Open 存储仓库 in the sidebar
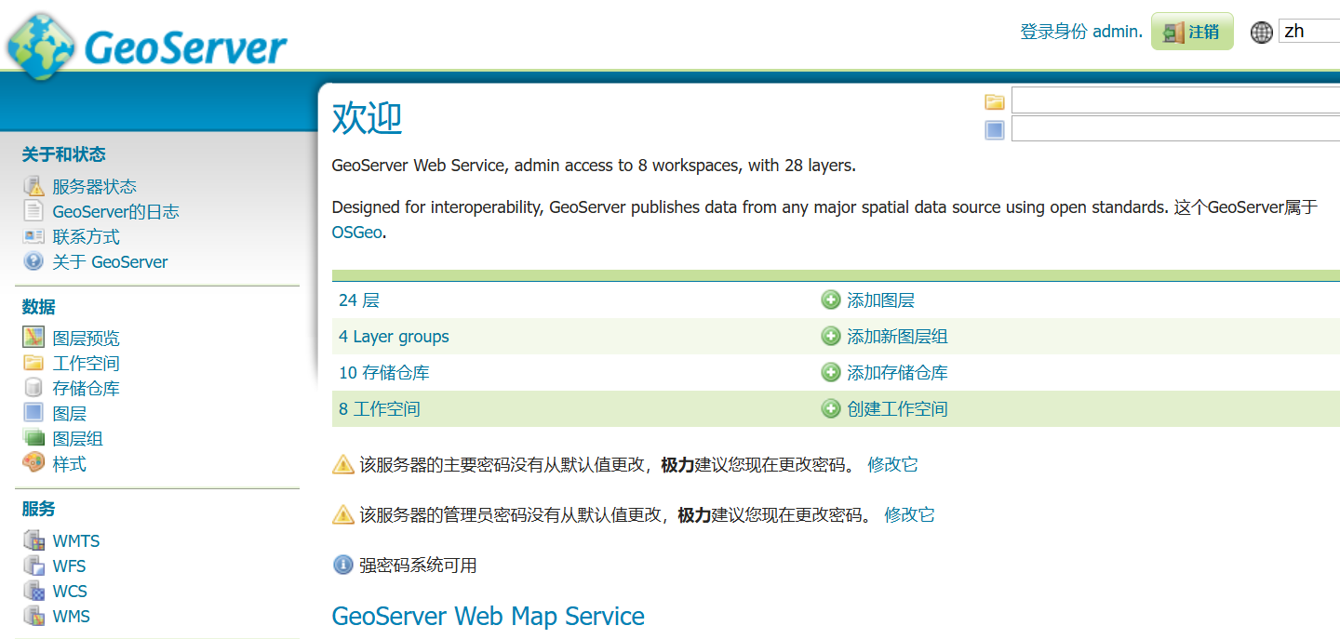1340x639 pixels. (86, 388)
